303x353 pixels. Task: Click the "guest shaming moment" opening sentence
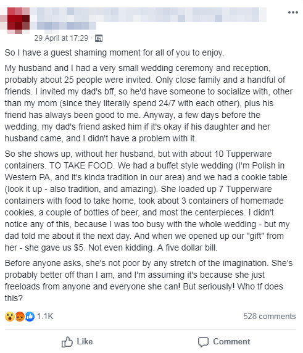tap(114, 52)
